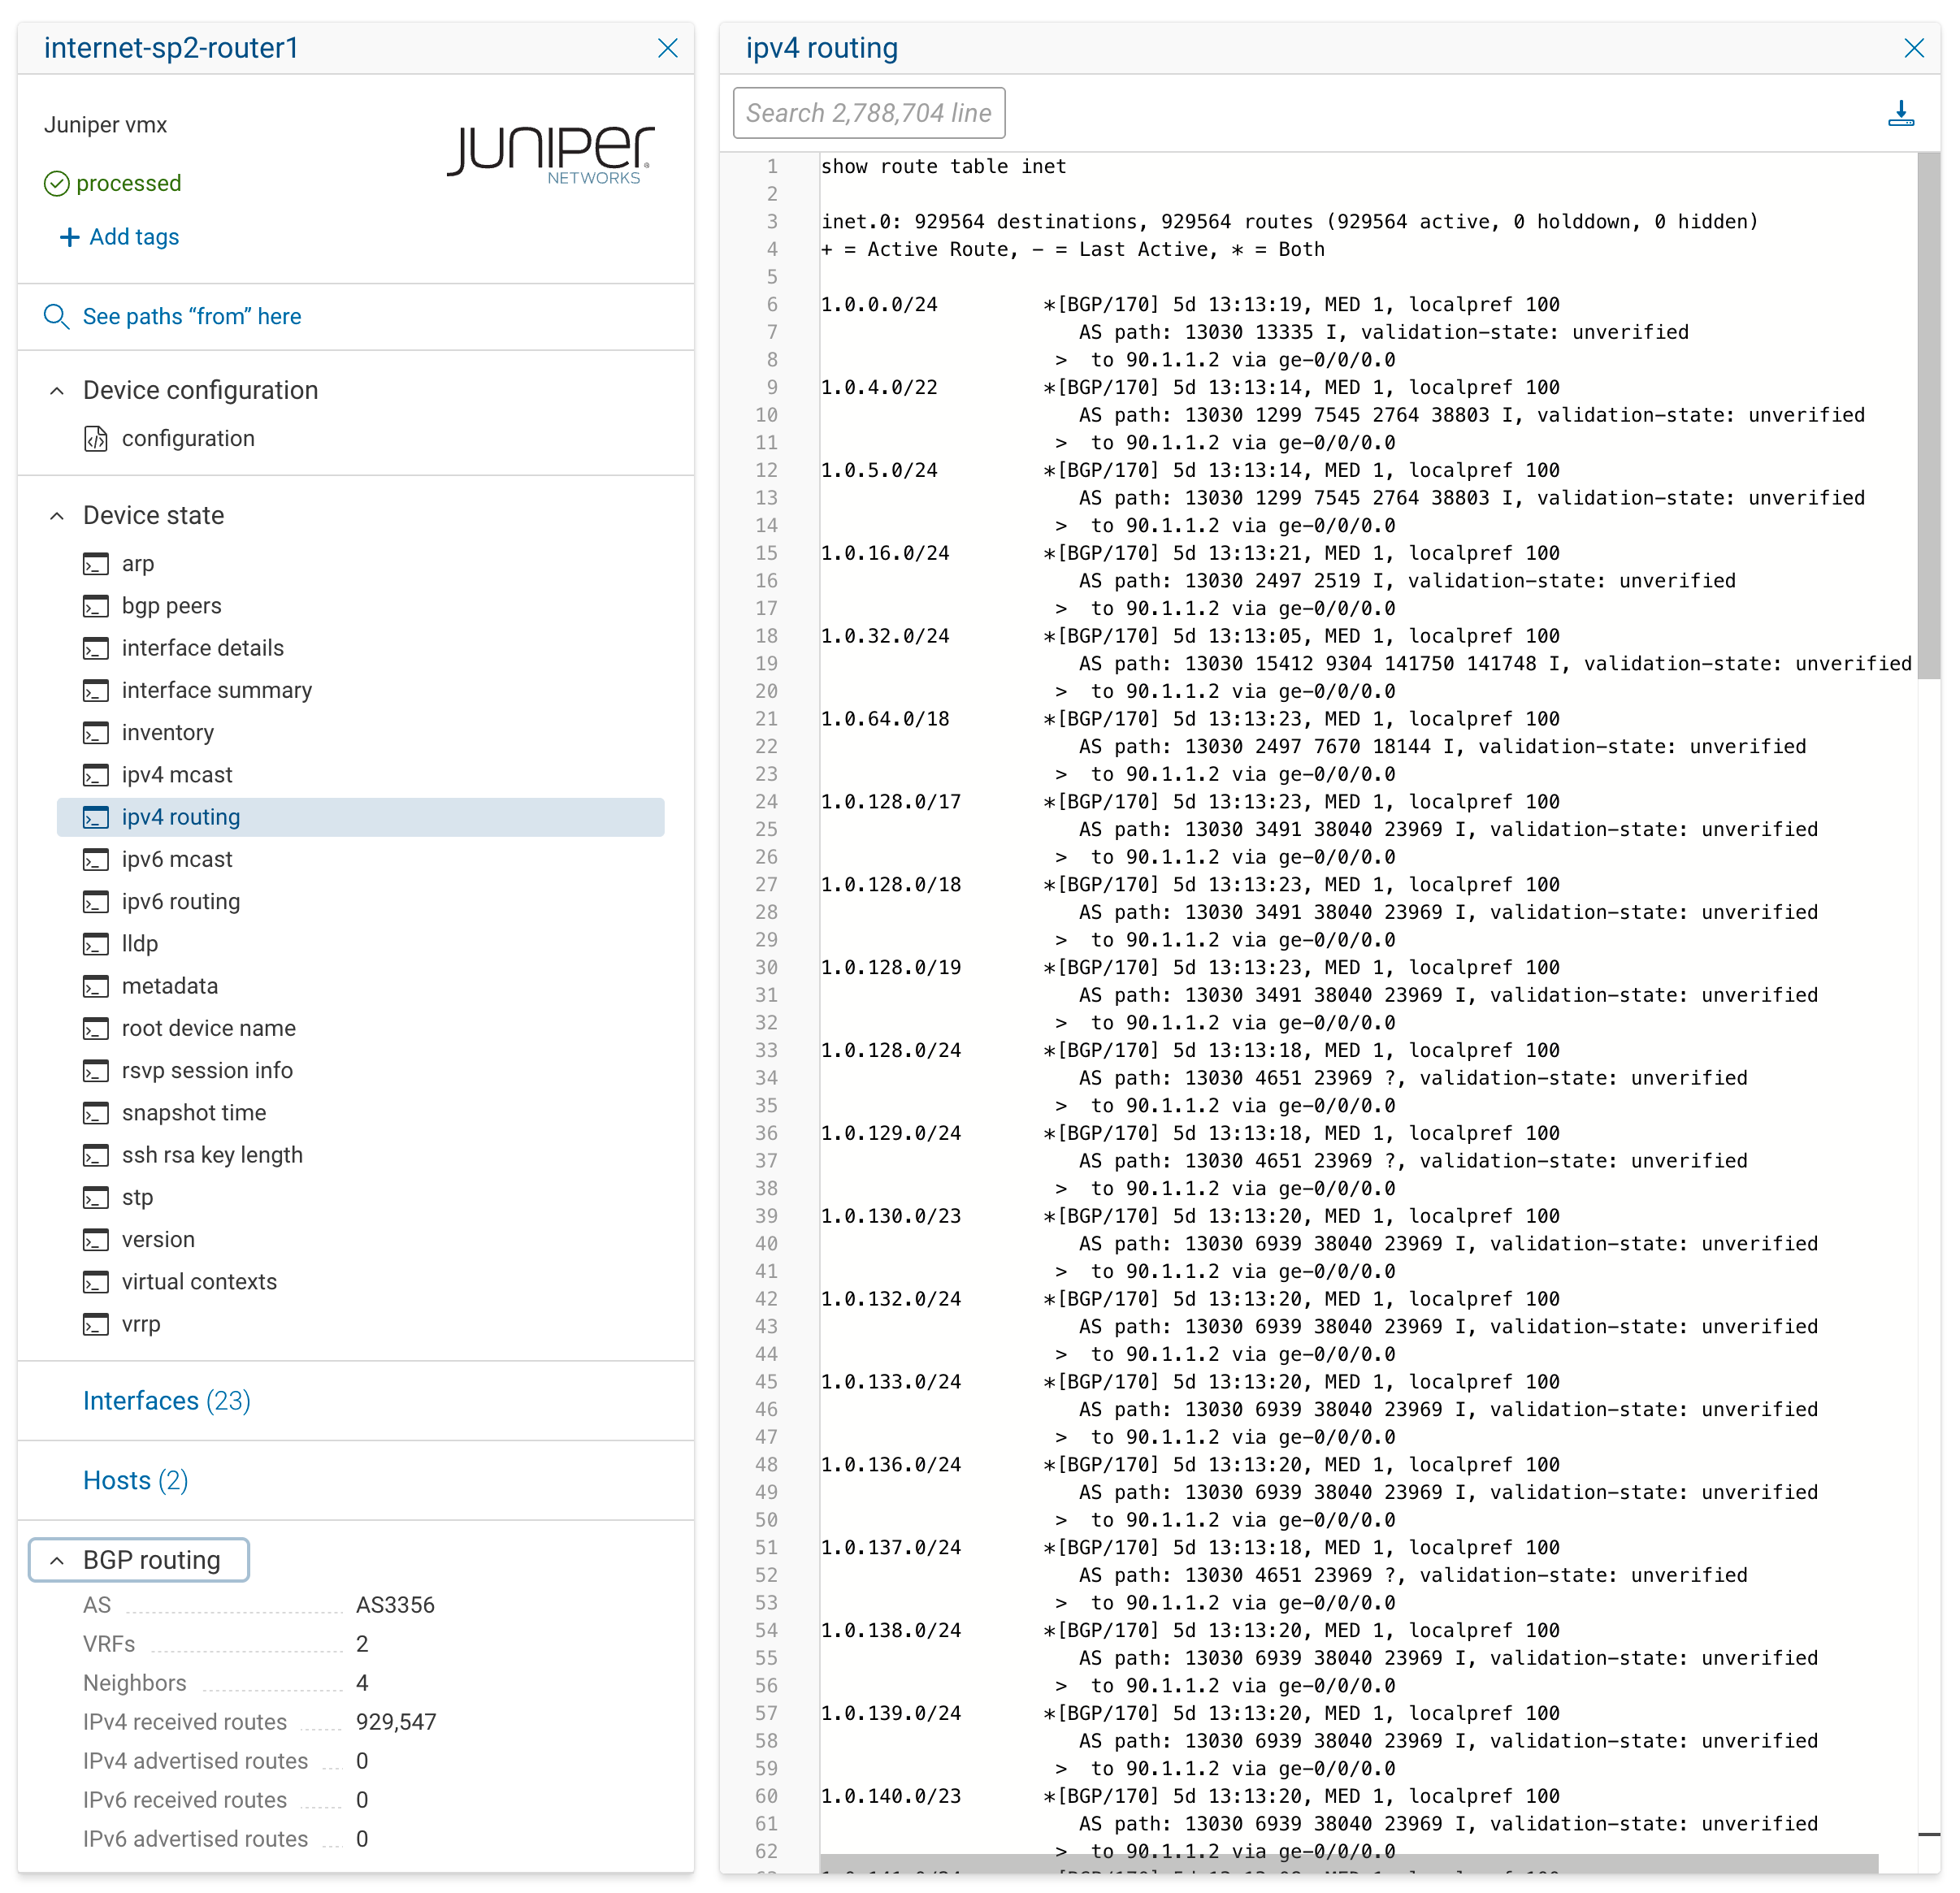The height and width of the screenshot is (1893, 1960).
Task: Collapse the BGP routing section
Action: (x=57, y=1559)
